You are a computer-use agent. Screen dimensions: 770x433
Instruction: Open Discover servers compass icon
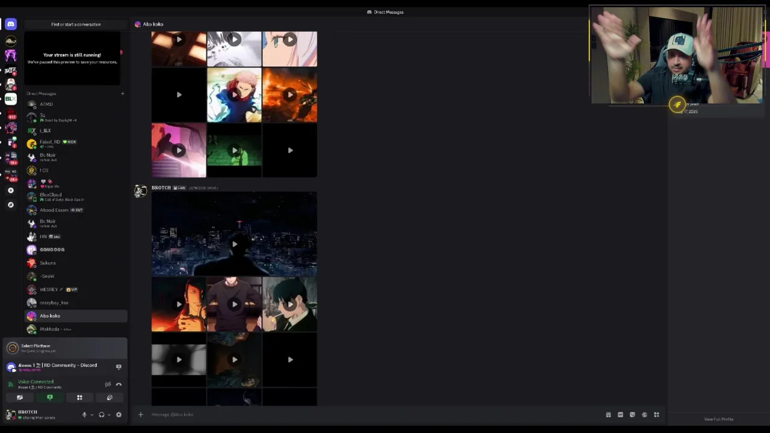pos(10,204)
